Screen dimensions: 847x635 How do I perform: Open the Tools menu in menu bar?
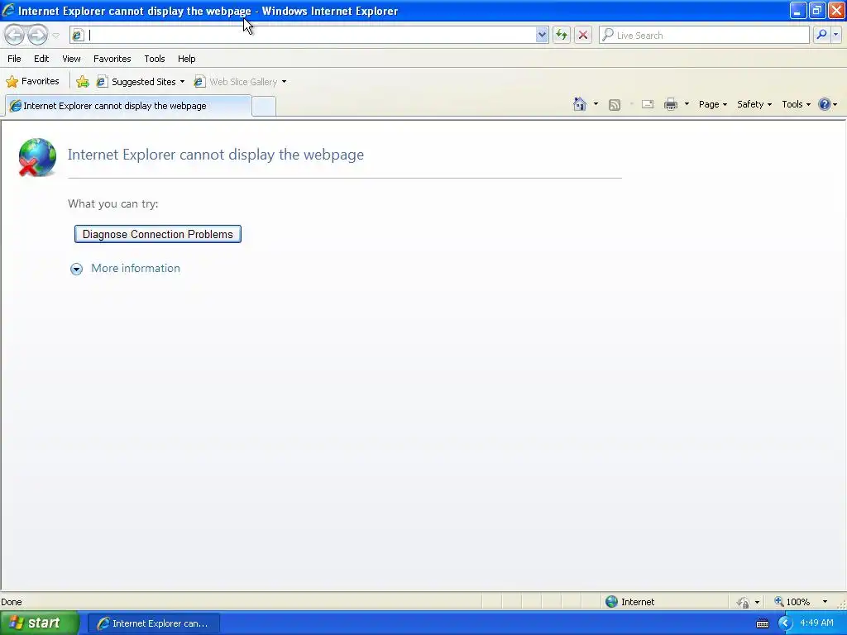(x=155, y=59)
